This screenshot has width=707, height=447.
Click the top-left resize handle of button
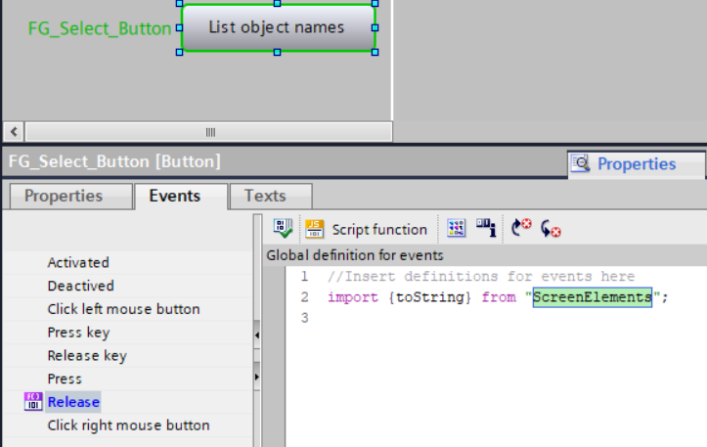click(180, 3)
